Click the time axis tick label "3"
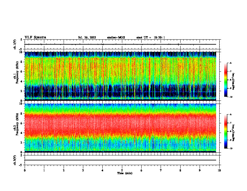 [83, 170]
